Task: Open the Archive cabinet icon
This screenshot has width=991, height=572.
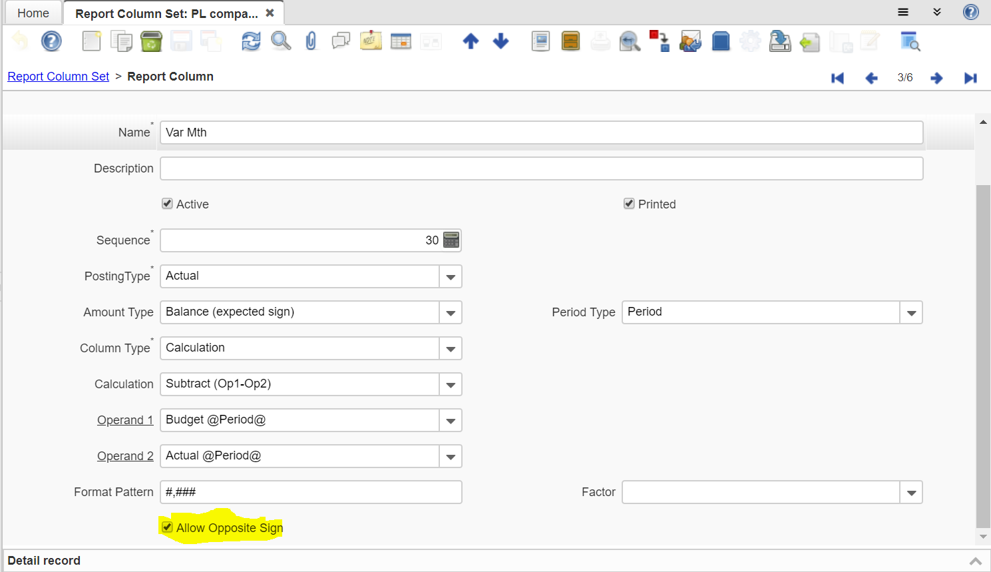Action: coord(570,41)
